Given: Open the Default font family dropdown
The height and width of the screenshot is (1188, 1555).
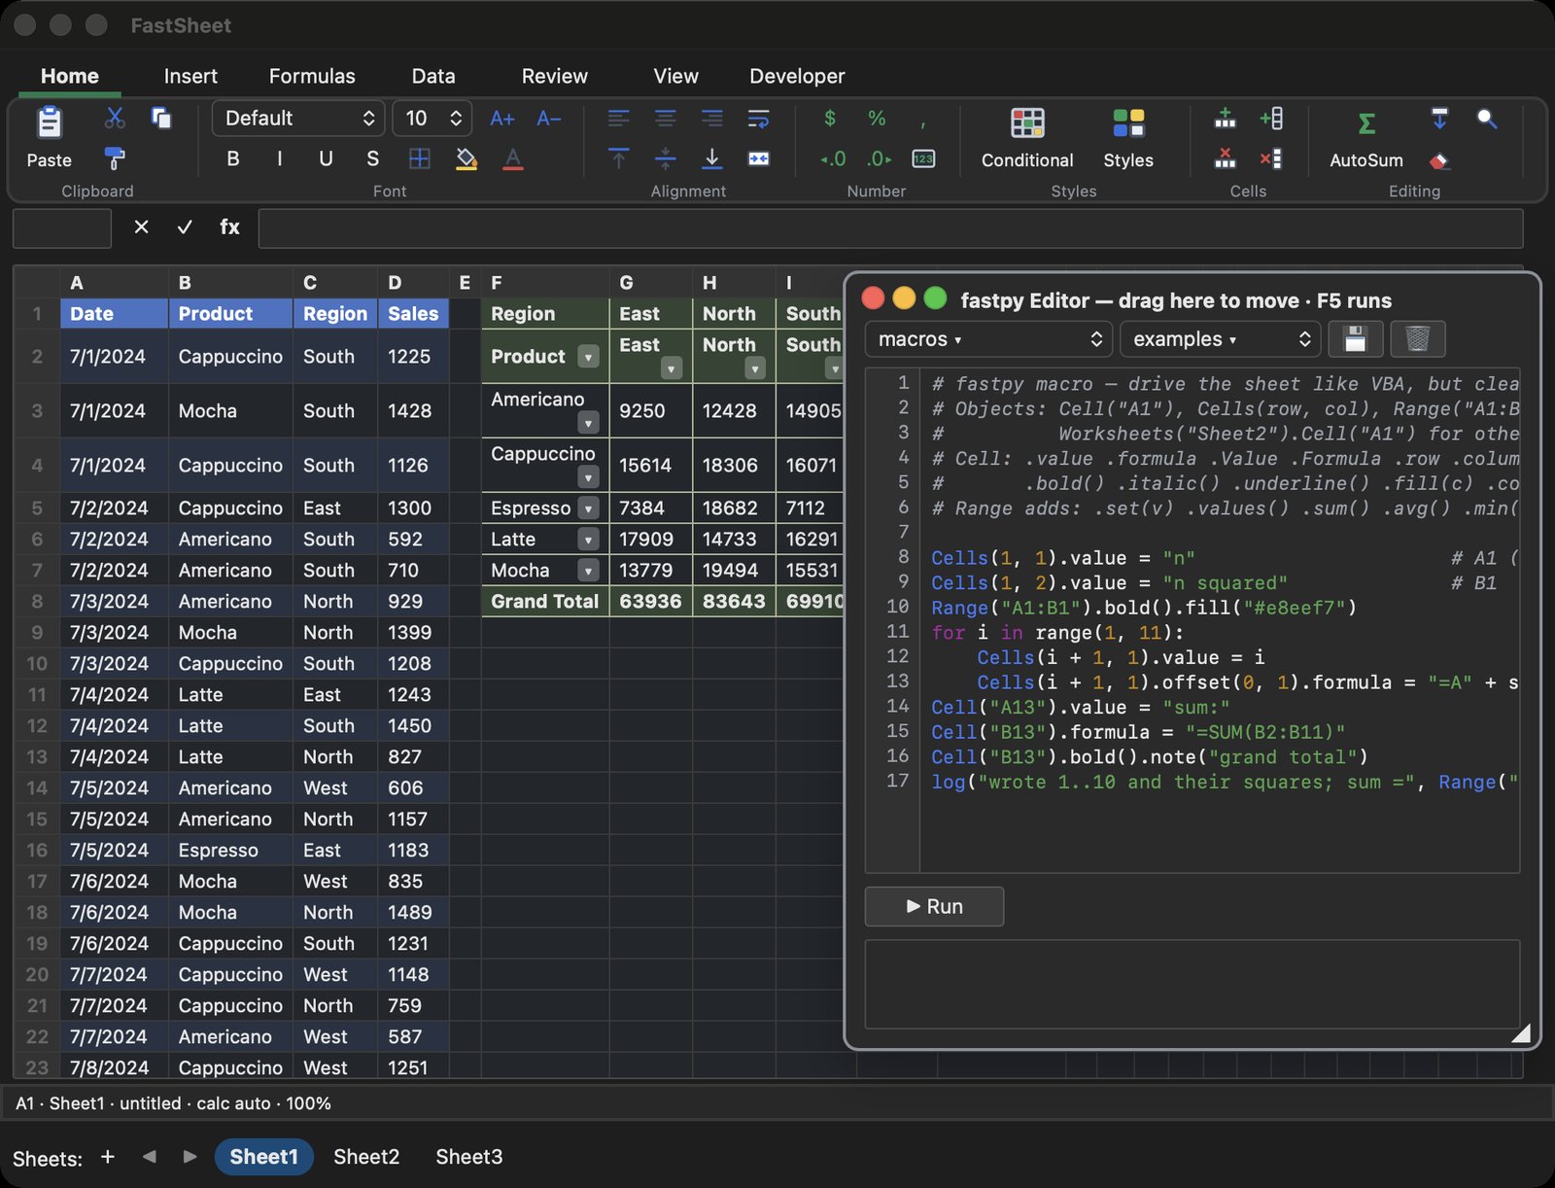Looking at the screenshot, I should 298,119.
